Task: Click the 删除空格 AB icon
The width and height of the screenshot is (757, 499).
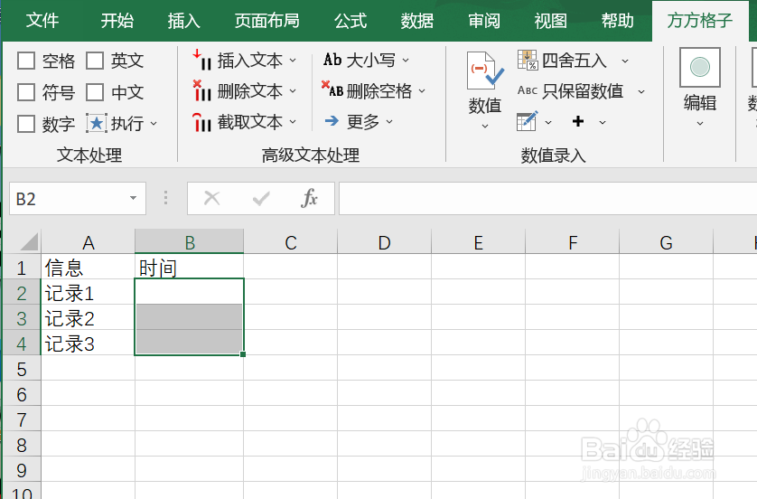Action: tap(332, 89)
